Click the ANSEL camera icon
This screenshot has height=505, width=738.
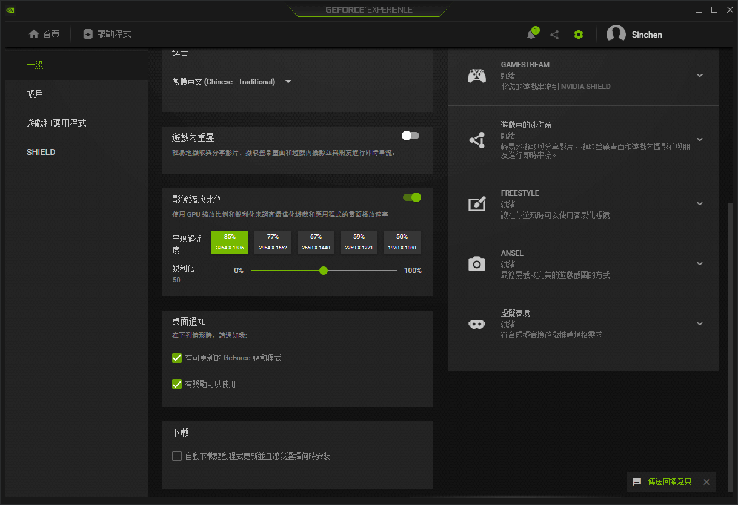tap(477, 263)
